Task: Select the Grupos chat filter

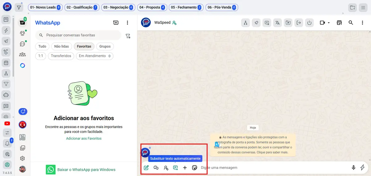Action: 105,46
